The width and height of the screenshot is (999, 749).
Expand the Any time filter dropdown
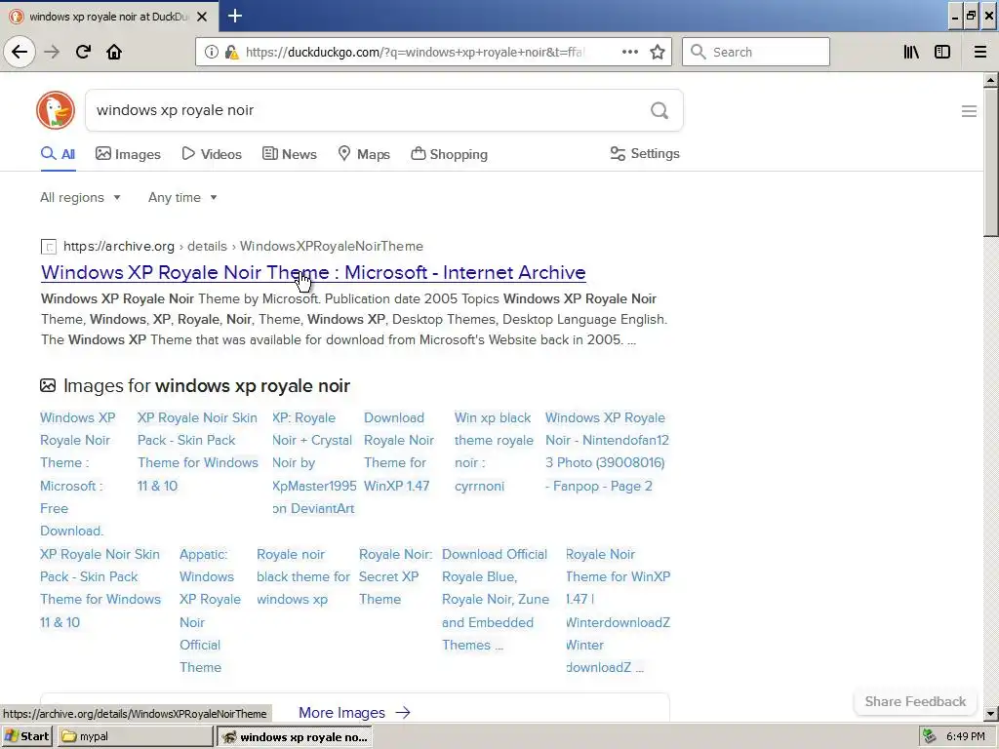(182, 197)
